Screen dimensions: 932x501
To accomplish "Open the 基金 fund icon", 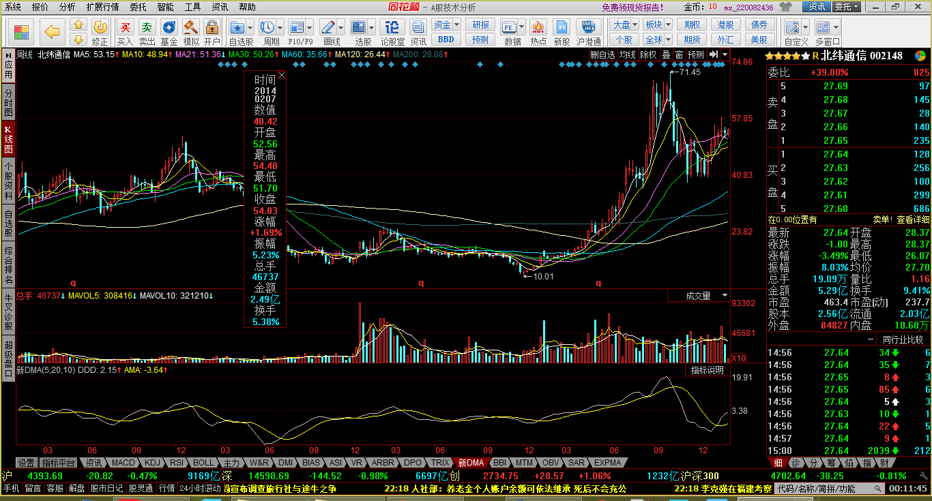I will coord(169,28).
